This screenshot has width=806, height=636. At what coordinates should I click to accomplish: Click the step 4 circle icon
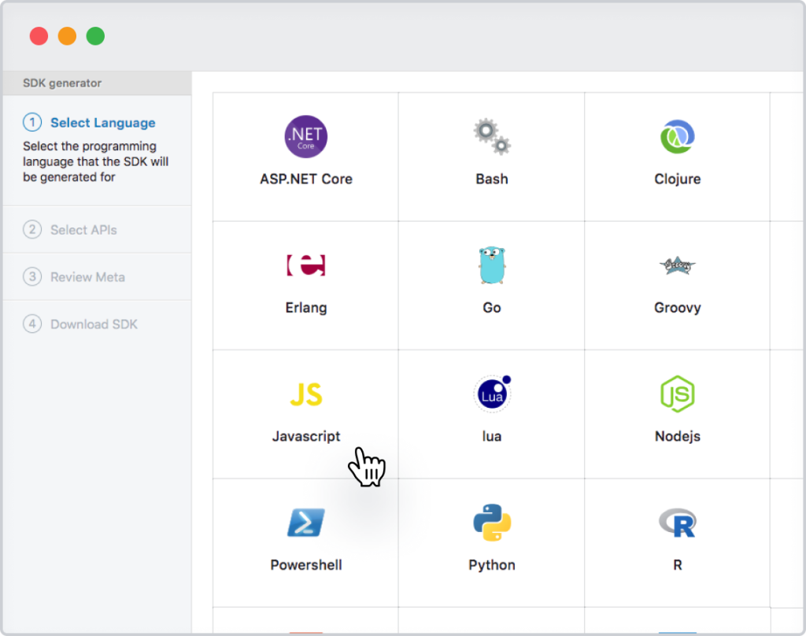tap(32, 324)
